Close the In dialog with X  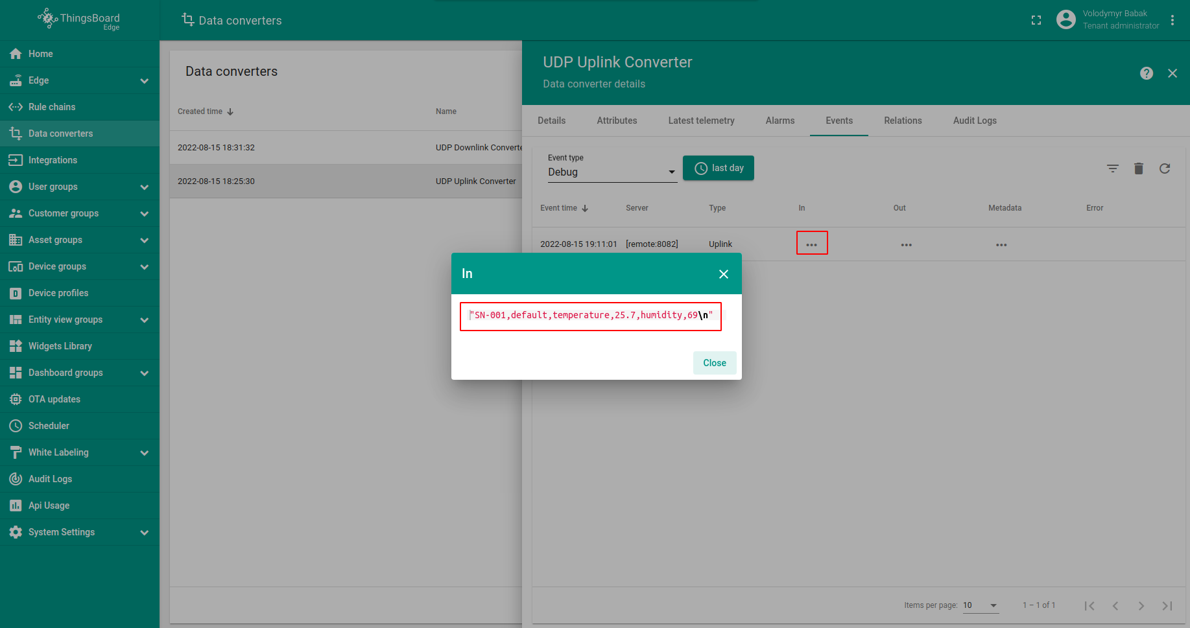[724, 274]
